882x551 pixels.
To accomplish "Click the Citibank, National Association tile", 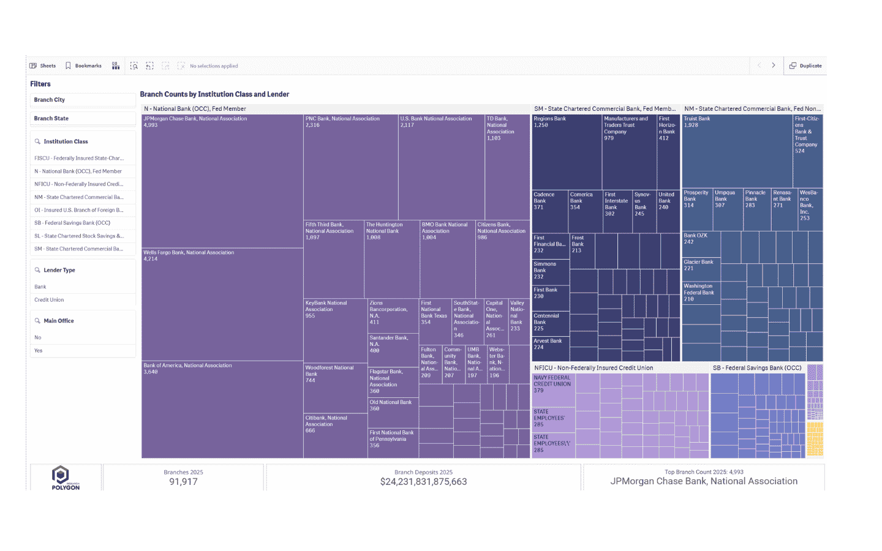I will click(336, 436).
